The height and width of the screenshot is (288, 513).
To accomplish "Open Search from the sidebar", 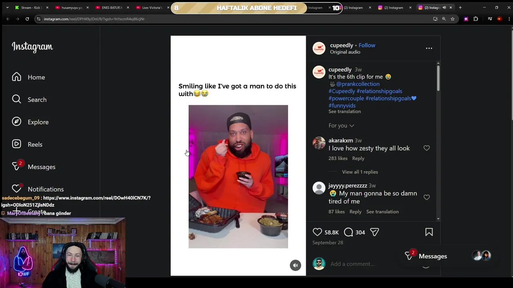I will pos(29,100).
